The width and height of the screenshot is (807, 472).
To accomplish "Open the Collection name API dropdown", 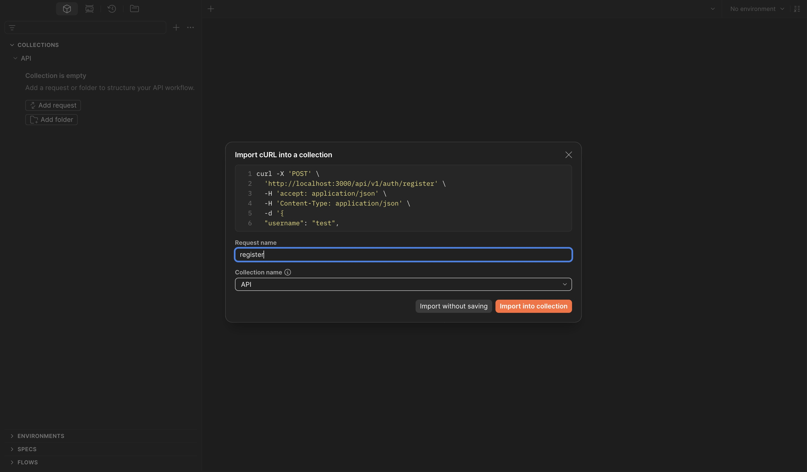I will point(403,284).
